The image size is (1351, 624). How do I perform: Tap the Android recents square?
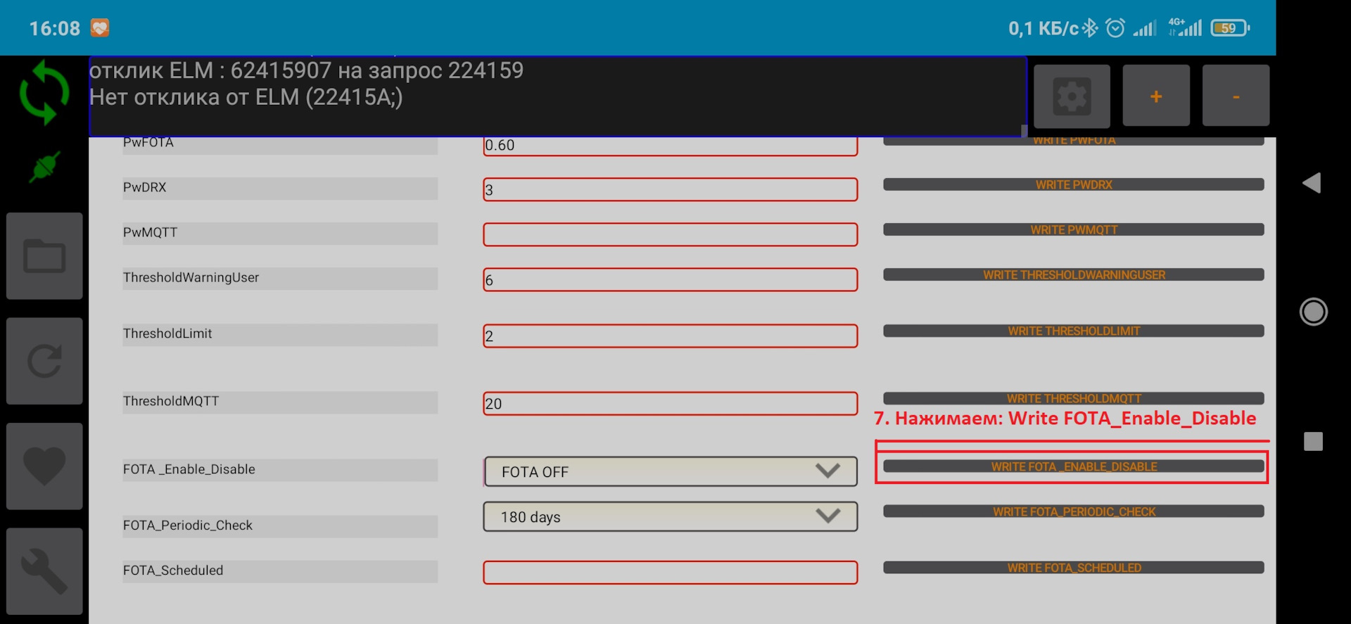pyautogui.click(x=1313, y=441)
